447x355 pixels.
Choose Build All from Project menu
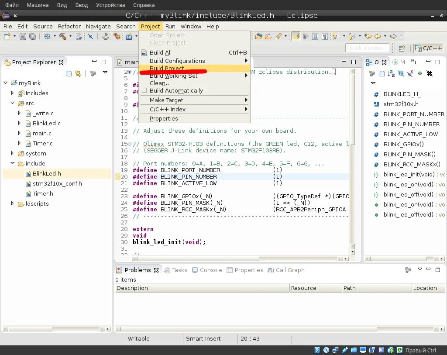(194, 52)
